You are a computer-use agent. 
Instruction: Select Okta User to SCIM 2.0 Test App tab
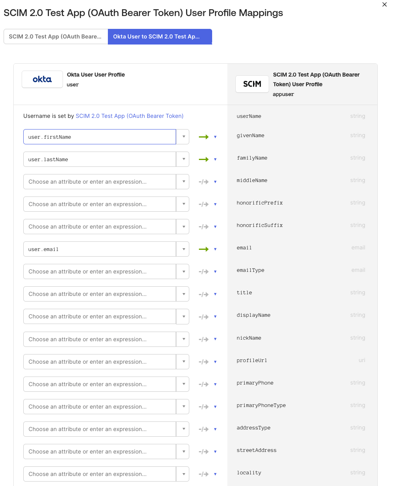pyautogui.click(x=160, y=36)
